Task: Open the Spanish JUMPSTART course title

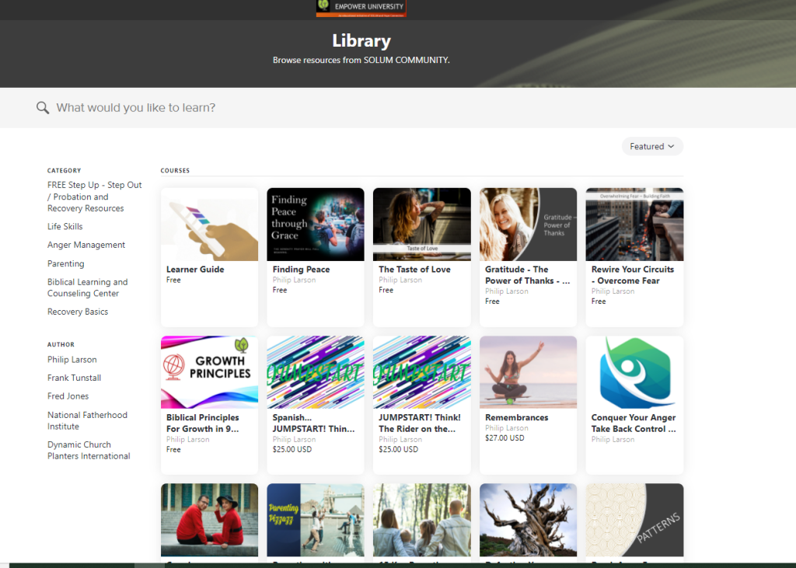Action: coord(314,423)
